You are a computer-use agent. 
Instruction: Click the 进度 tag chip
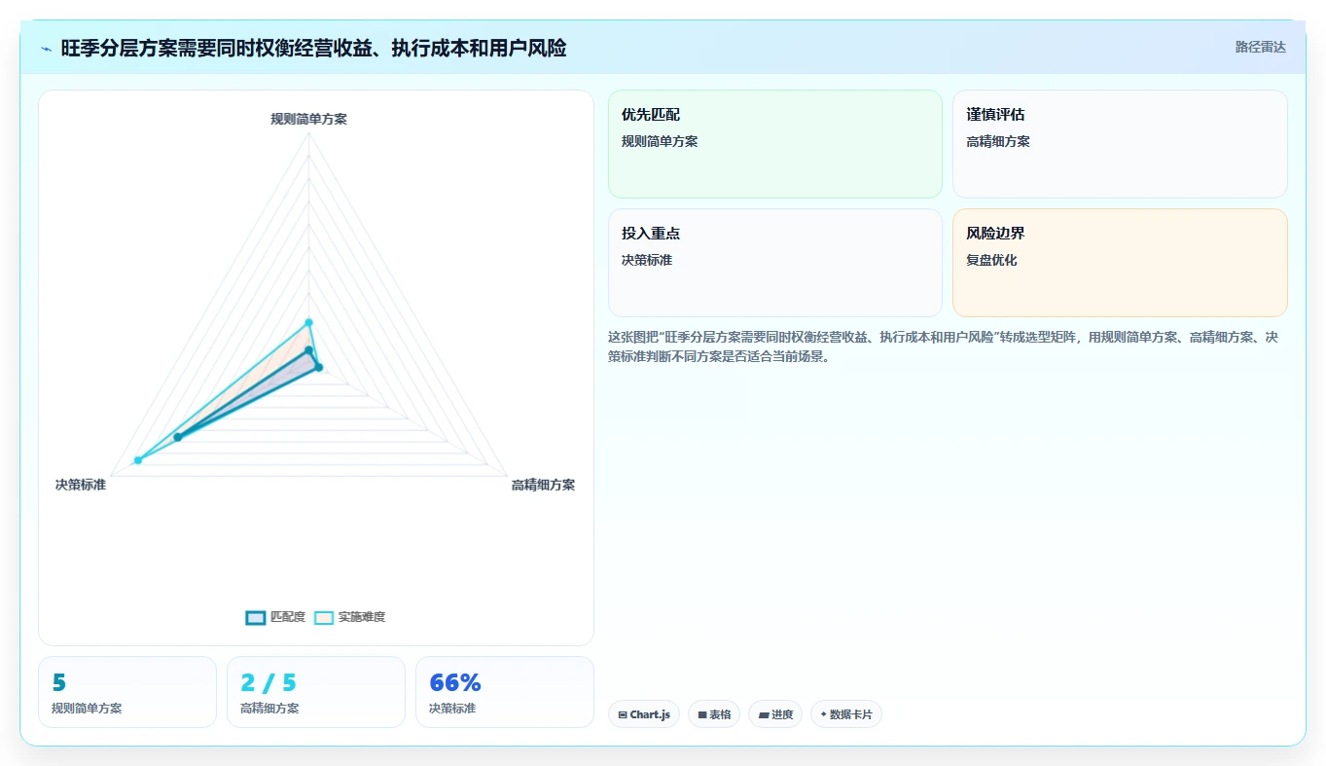click(x=774, y=714)
